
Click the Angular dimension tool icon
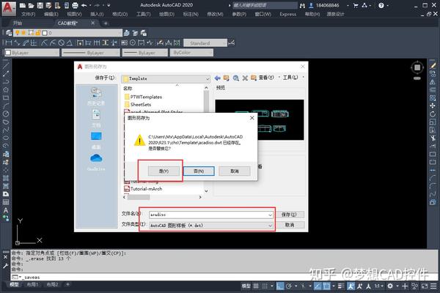click(70, 43)
